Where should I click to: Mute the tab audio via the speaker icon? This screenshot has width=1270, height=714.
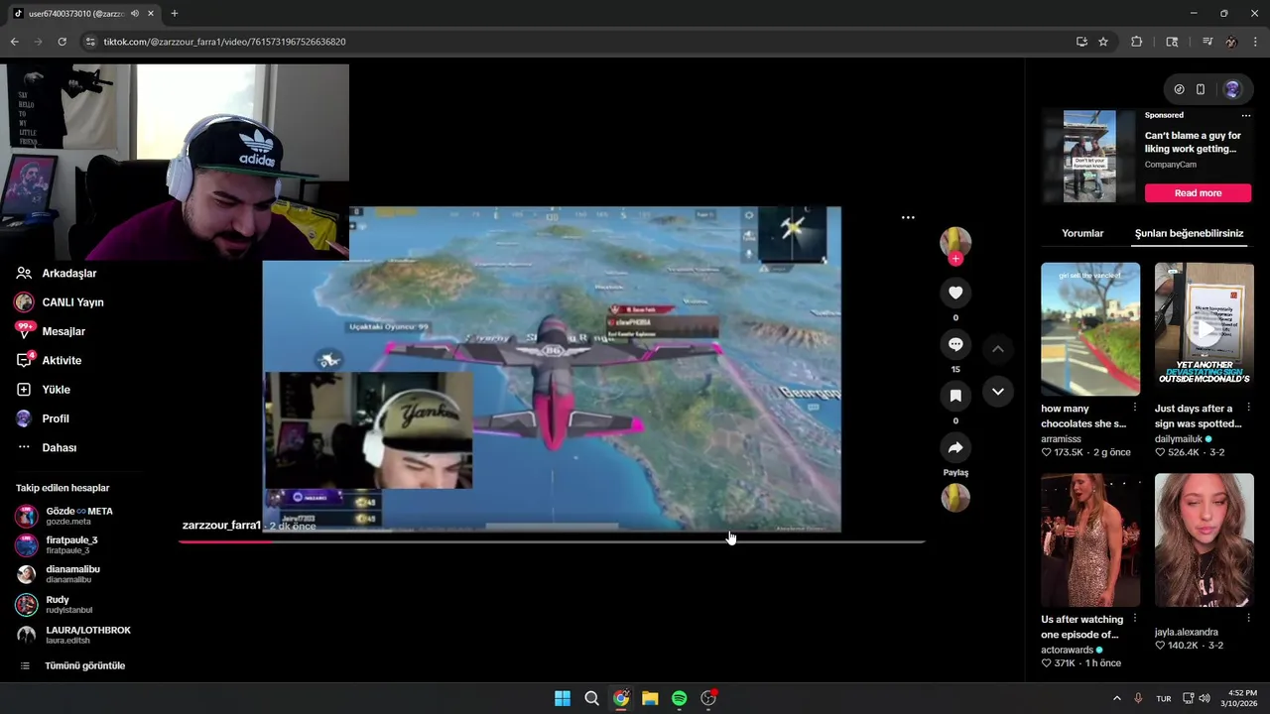134,14
